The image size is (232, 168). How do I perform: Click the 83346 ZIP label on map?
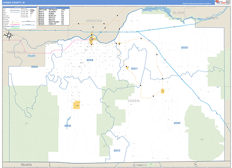click(x=68, y=126)
